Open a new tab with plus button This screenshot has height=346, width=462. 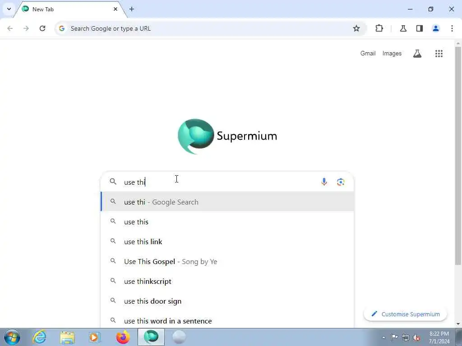click(132, 9)
